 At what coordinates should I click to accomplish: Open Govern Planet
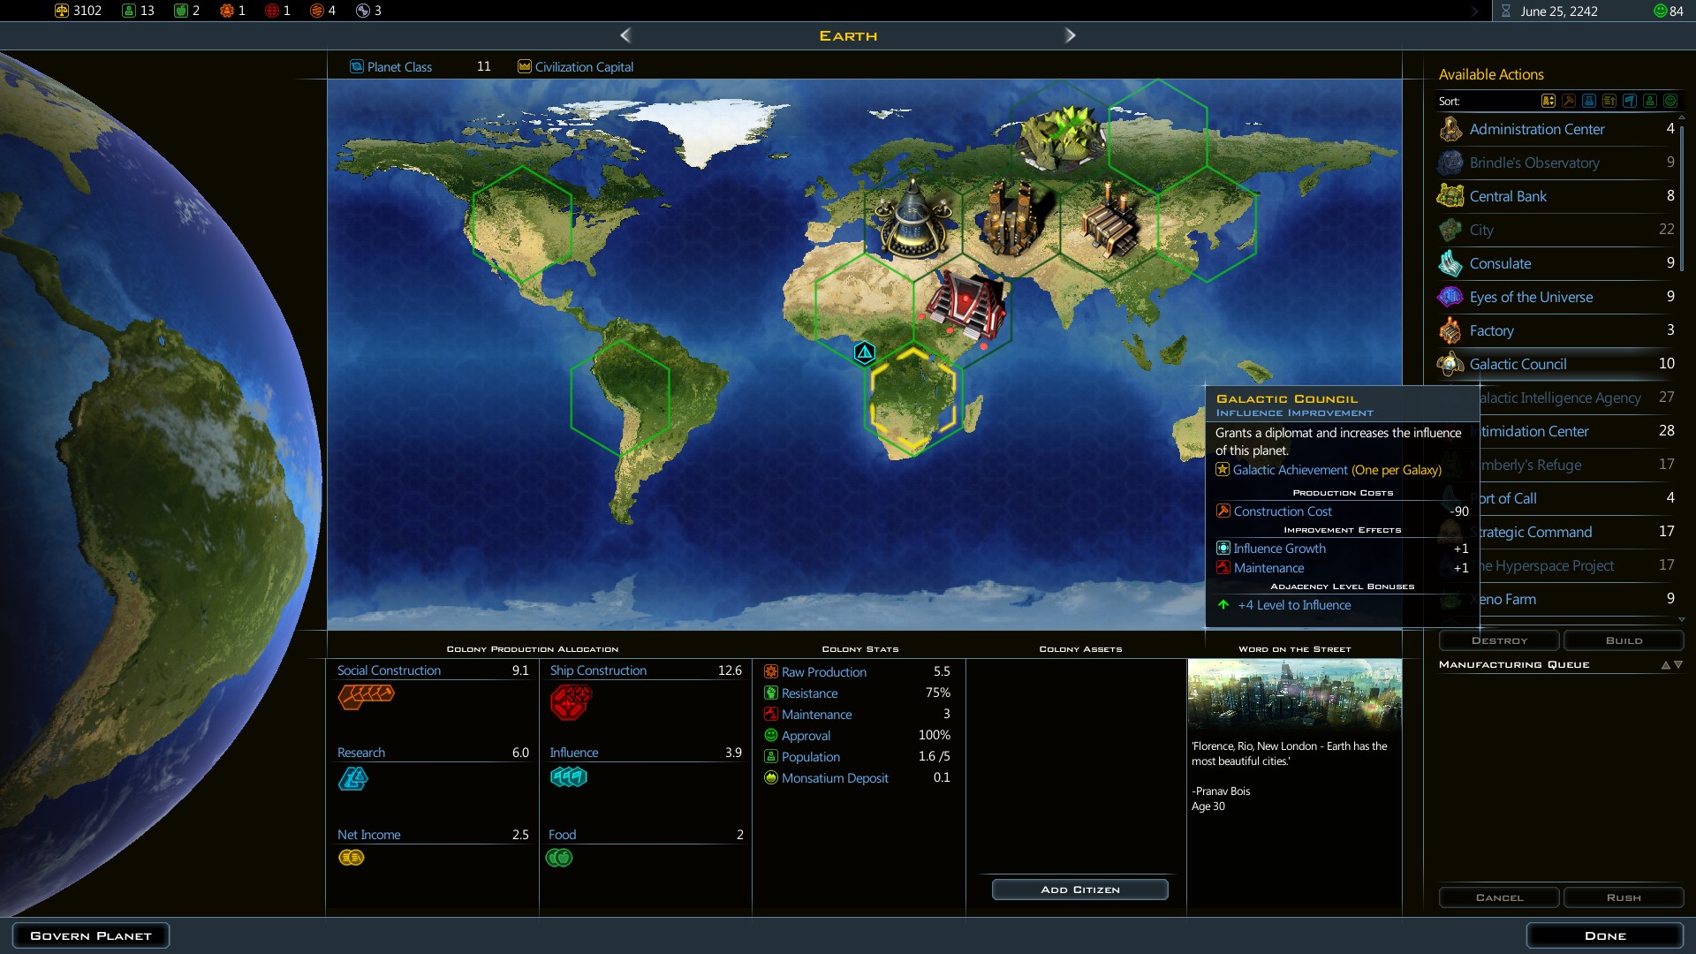[91, 935]
